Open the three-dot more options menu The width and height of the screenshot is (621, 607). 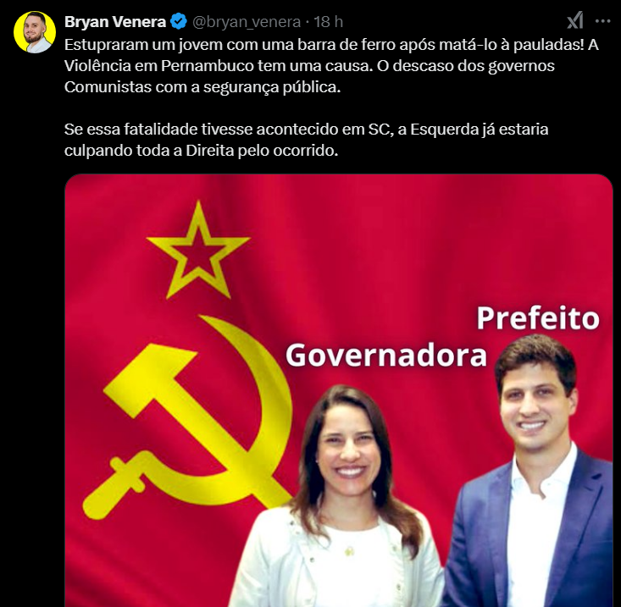point(602,21)
